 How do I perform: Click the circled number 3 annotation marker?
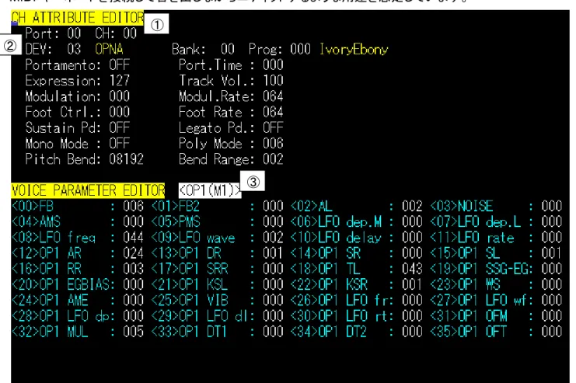point(253,182)
